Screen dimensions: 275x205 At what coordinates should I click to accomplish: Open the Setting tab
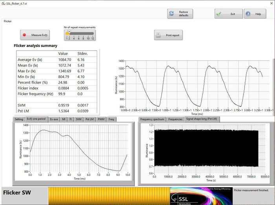(x=19, y=119)
